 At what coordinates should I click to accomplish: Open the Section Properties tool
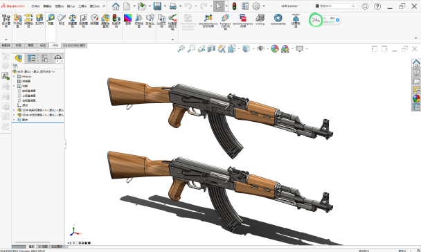(x=84, y=21)
